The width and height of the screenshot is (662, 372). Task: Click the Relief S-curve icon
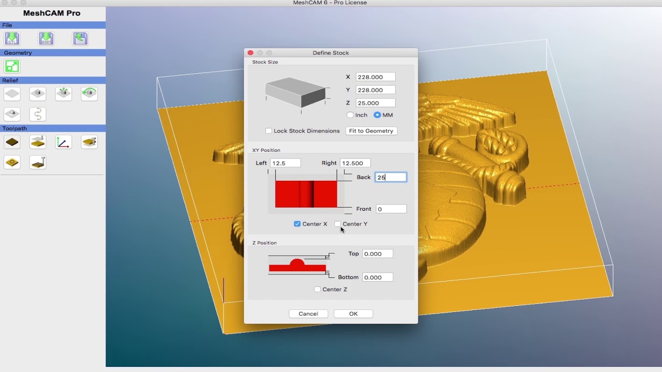(x=38, y=114)
